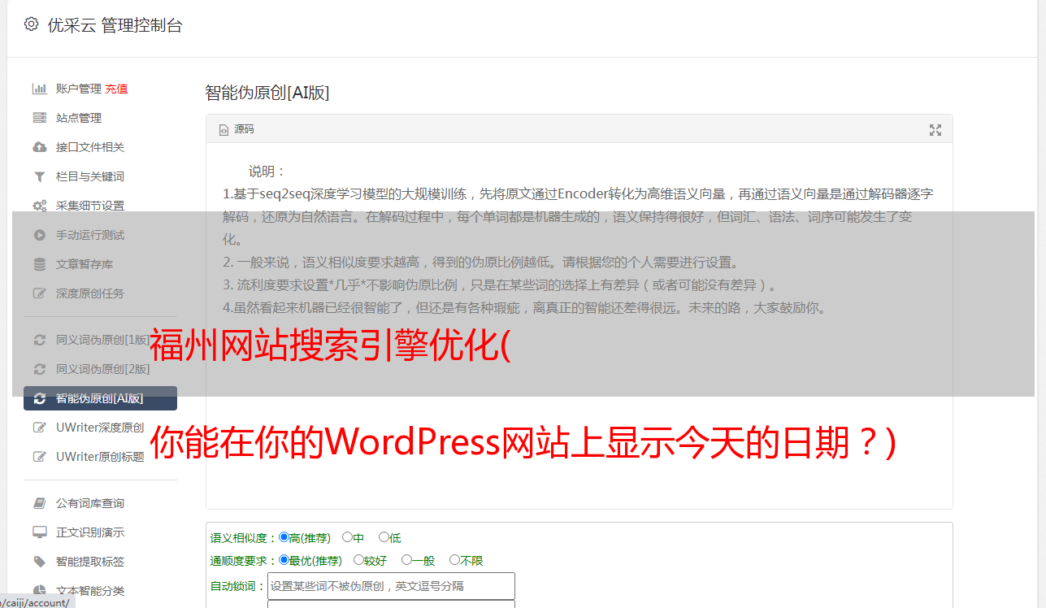The height and width of the screenshot is (608, 1046).
Task: Click the database icon for 文章暂存库
Action: pyautogui.click(x=39, y=264)
